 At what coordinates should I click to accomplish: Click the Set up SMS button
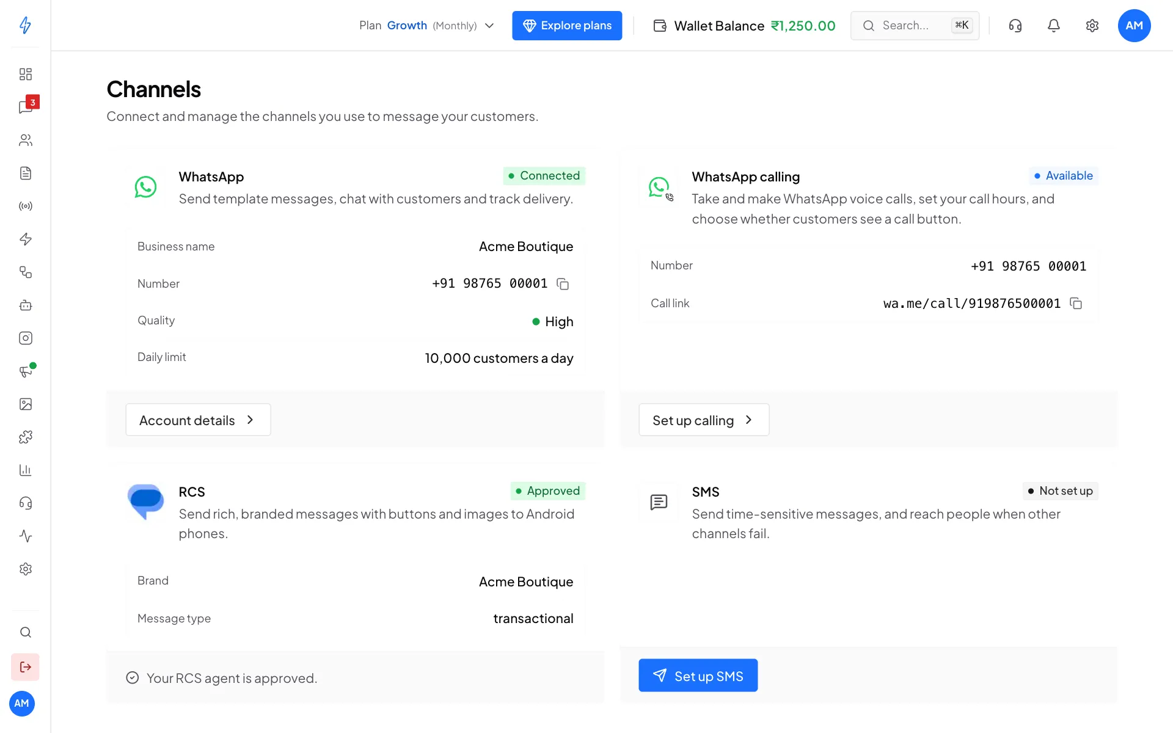click(698, 676)
